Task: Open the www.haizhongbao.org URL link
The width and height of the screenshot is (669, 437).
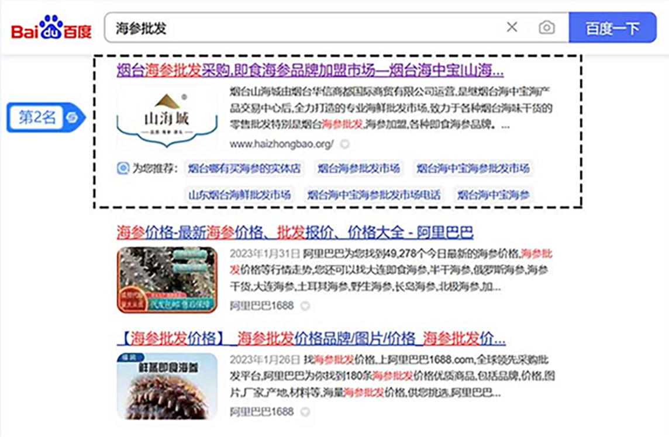Action: 281,144
